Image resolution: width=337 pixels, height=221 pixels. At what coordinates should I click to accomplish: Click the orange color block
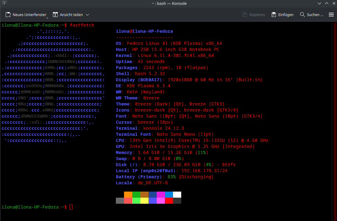[128, 195]
